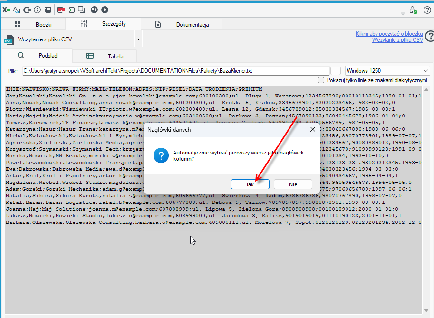The image size is (434, 318).
Task: Click the padlock icon with green checkmark
Action: click(413, 10)
